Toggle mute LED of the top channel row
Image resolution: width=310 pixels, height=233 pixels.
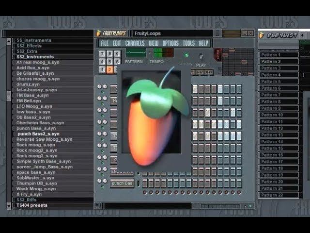pos(102,92)
